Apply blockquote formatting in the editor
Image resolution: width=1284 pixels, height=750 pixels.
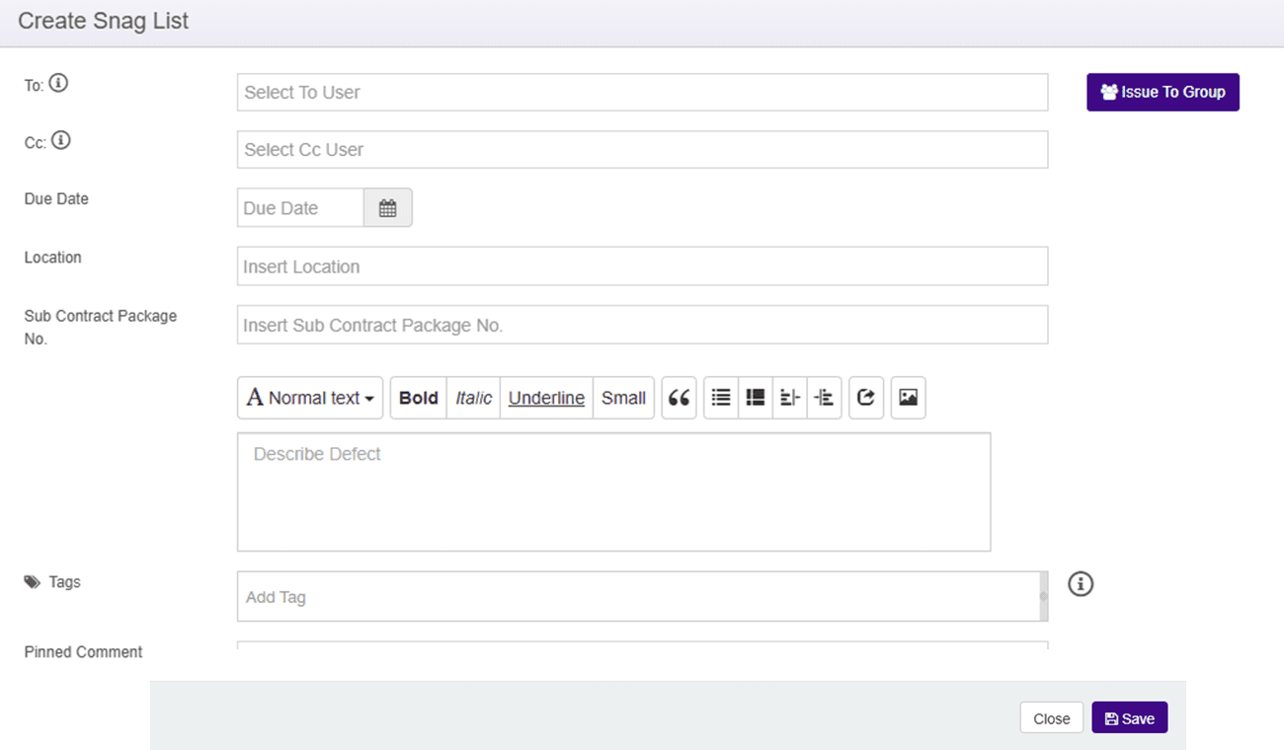tap(679, 397)
